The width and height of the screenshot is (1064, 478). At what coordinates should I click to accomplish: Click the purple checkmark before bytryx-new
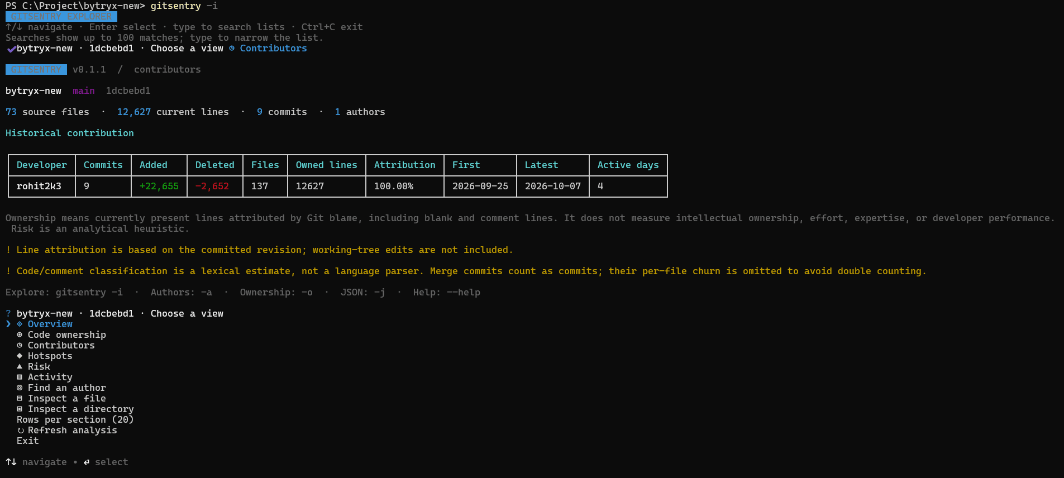click(x=11, y=49)
